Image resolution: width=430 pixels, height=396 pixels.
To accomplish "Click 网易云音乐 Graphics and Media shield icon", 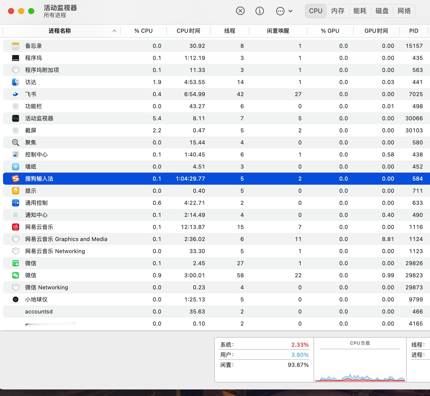I will point(16,239).
